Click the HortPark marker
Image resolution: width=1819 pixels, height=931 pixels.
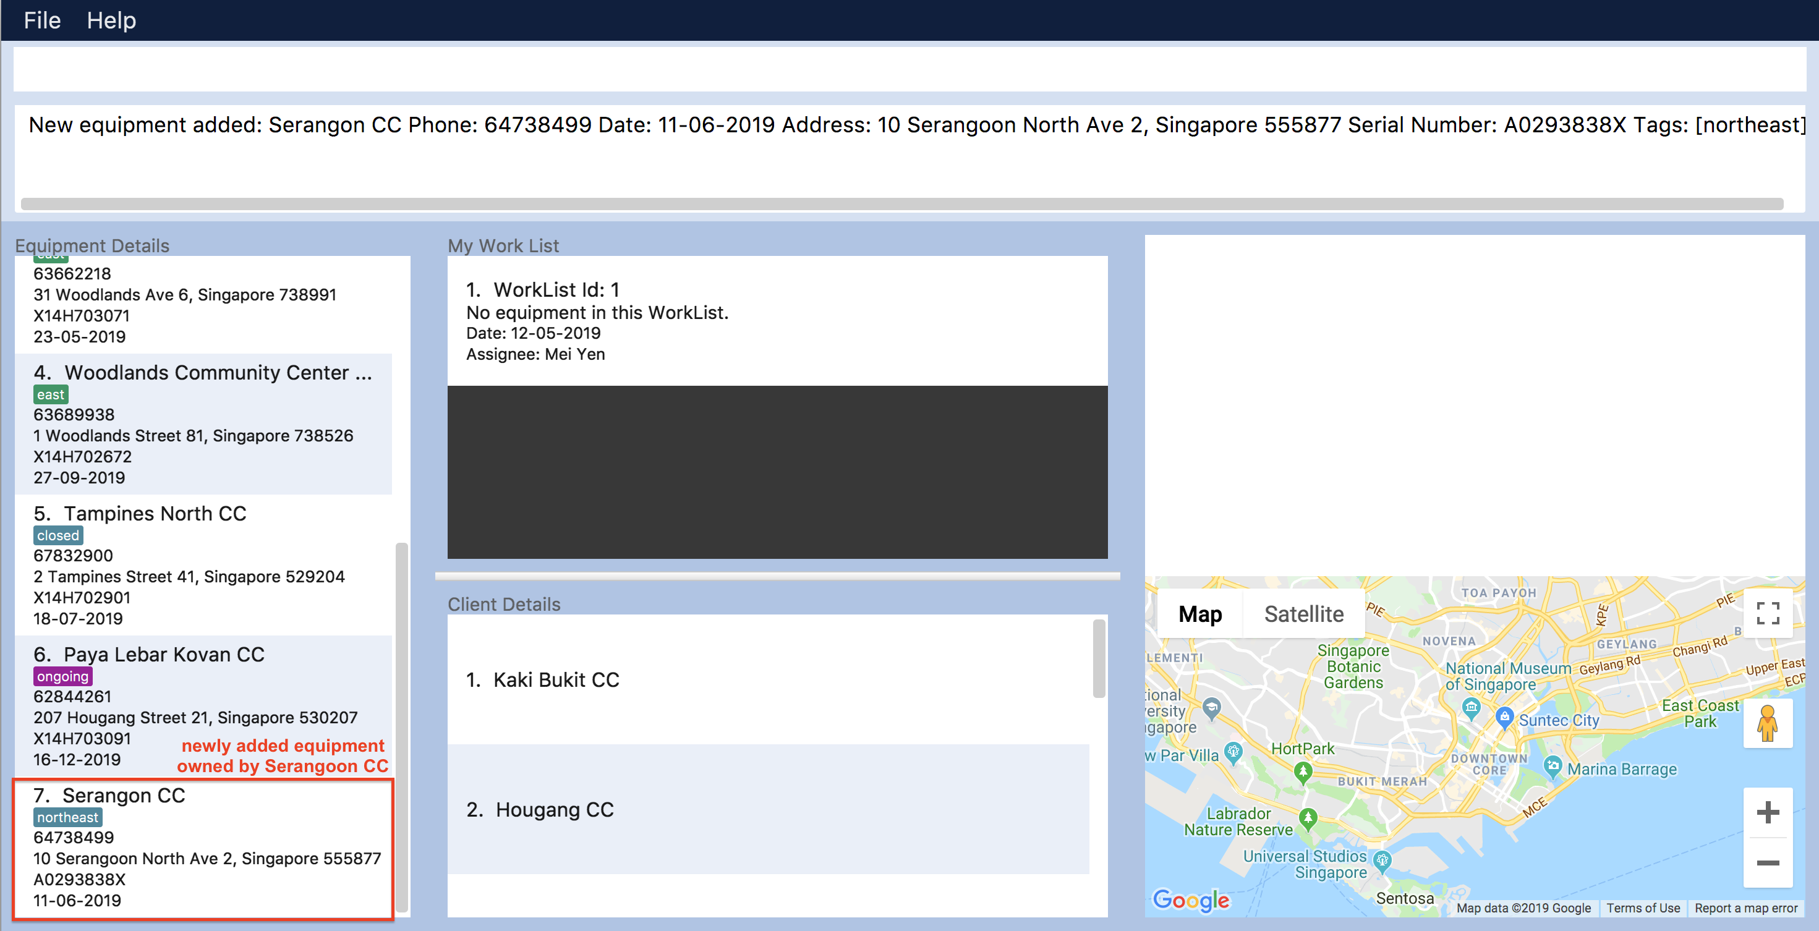(x=1303, y=772)
